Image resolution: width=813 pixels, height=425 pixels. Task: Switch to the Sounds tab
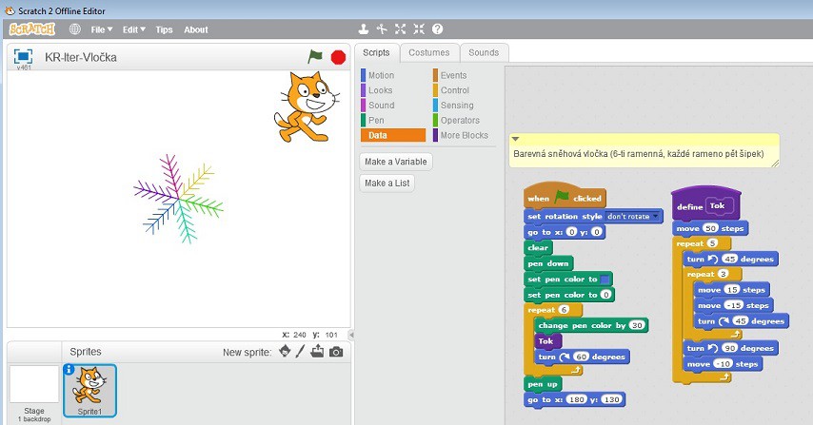pos(484,53)
